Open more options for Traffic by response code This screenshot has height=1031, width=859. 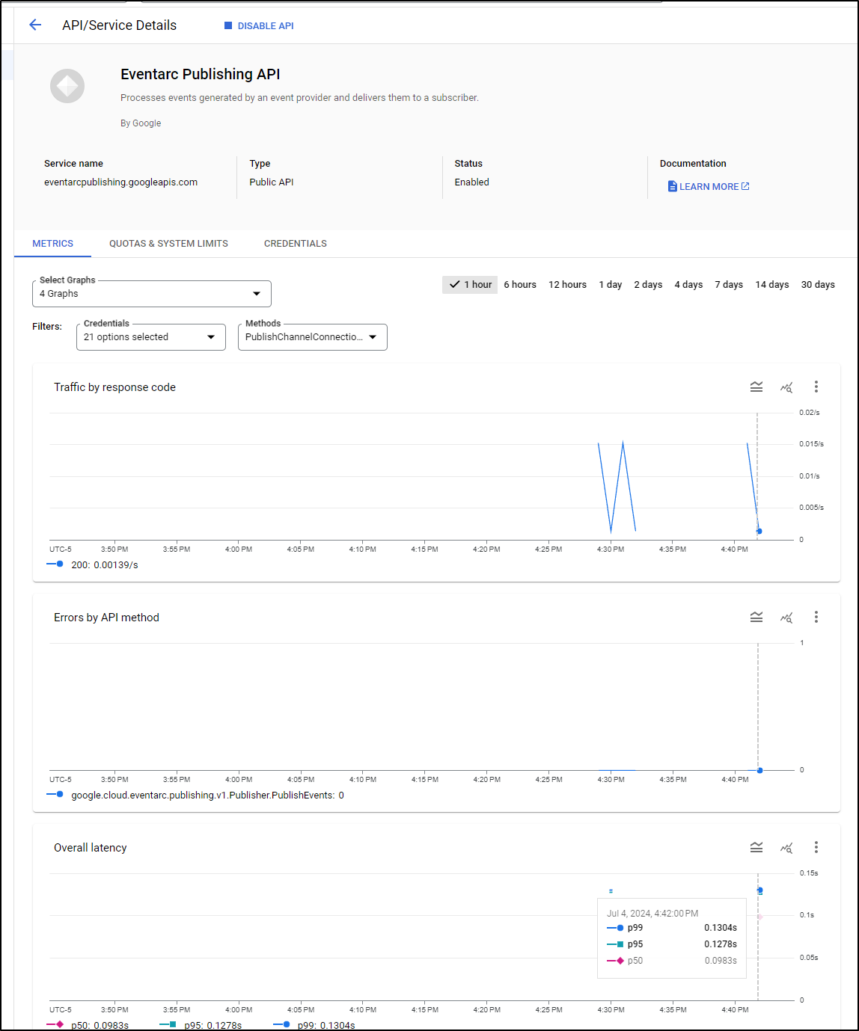click(816, 387)
